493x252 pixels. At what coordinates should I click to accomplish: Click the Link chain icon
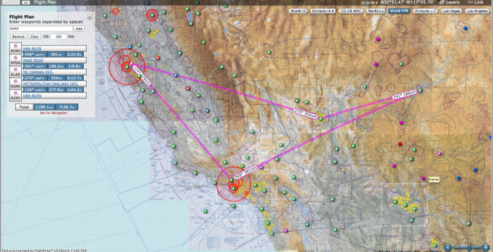pyautogui.click(x=466, y=3)
